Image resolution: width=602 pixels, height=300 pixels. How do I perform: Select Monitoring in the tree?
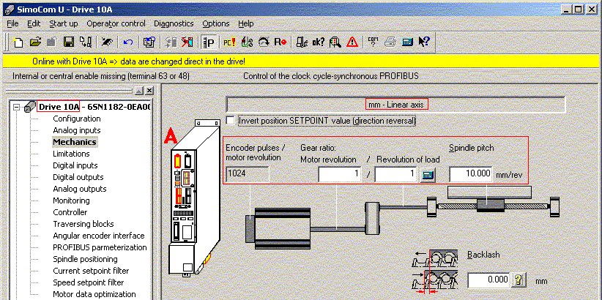pos(72,200)
